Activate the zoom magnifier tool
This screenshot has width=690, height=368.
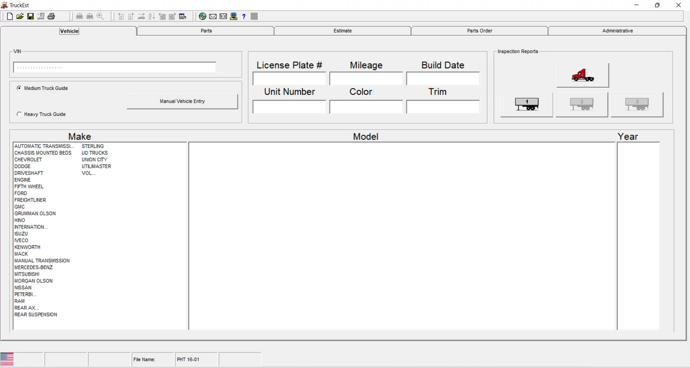[100, 16]
